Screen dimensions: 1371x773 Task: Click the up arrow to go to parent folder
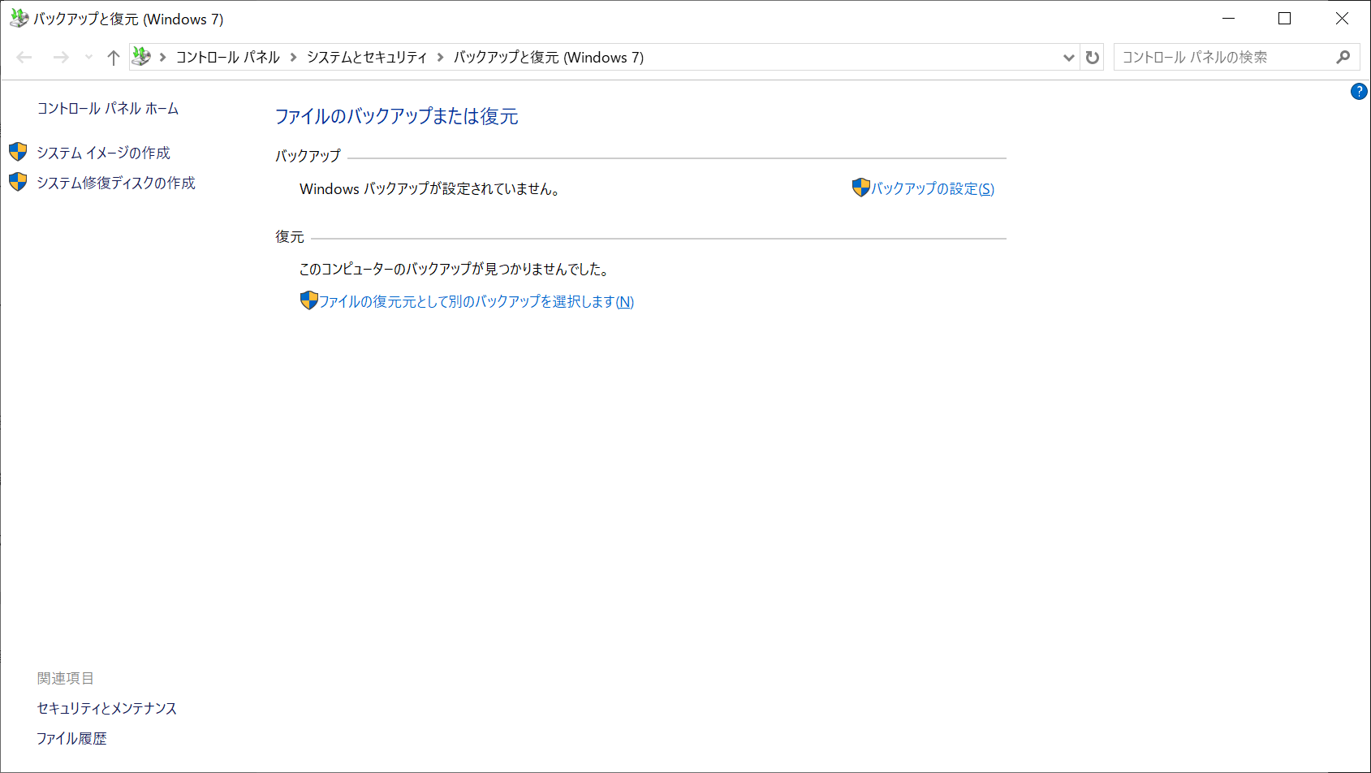[113, 57]
